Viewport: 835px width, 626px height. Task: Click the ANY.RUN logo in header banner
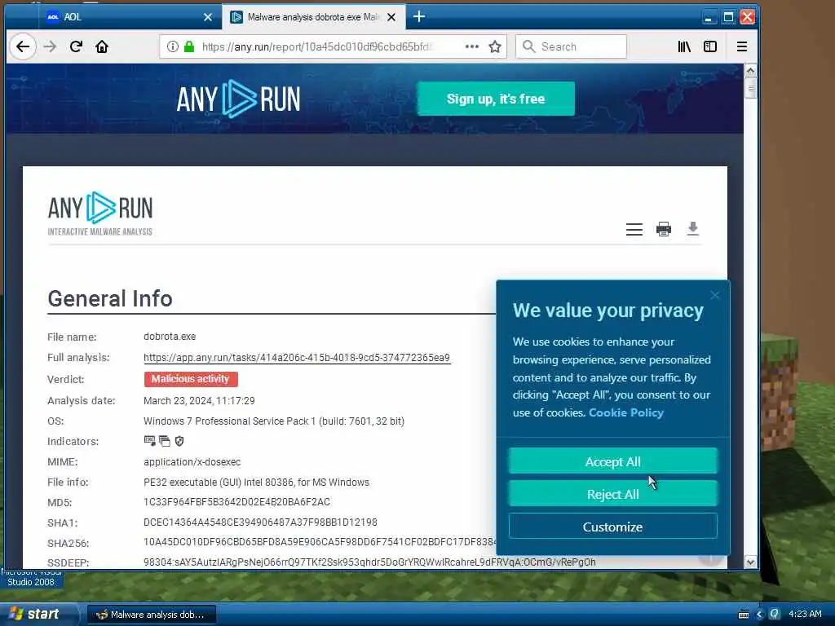[x=238, y=99]
